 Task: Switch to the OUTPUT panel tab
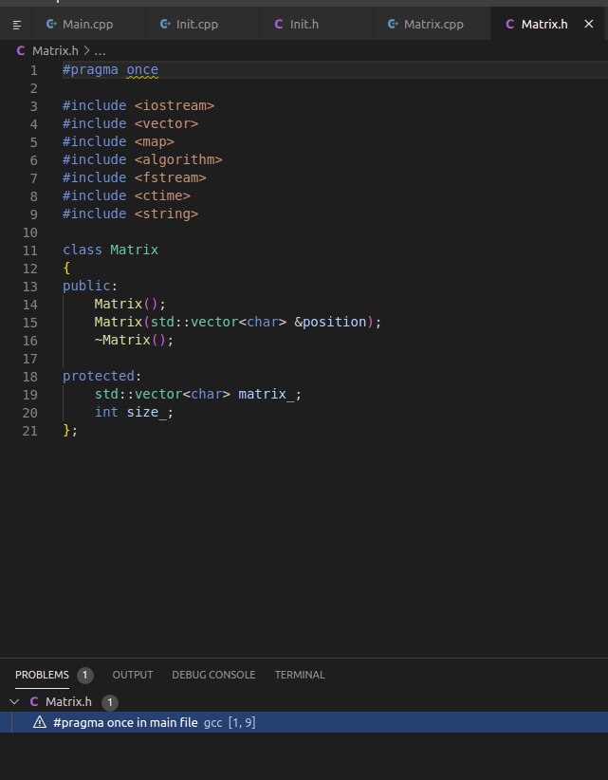coord(133,675)
